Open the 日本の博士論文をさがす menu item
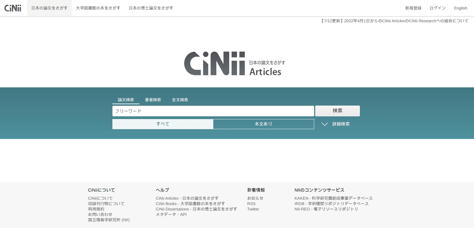The image size is (474, 228). coord(150,8)
